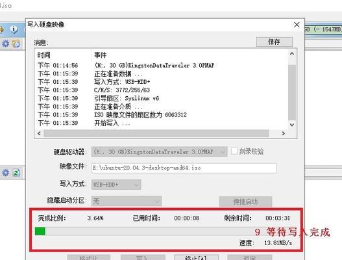The image size is (342, 260).
Task: Close the 写入硬盘映像 dialog with X
Action: 297,25
